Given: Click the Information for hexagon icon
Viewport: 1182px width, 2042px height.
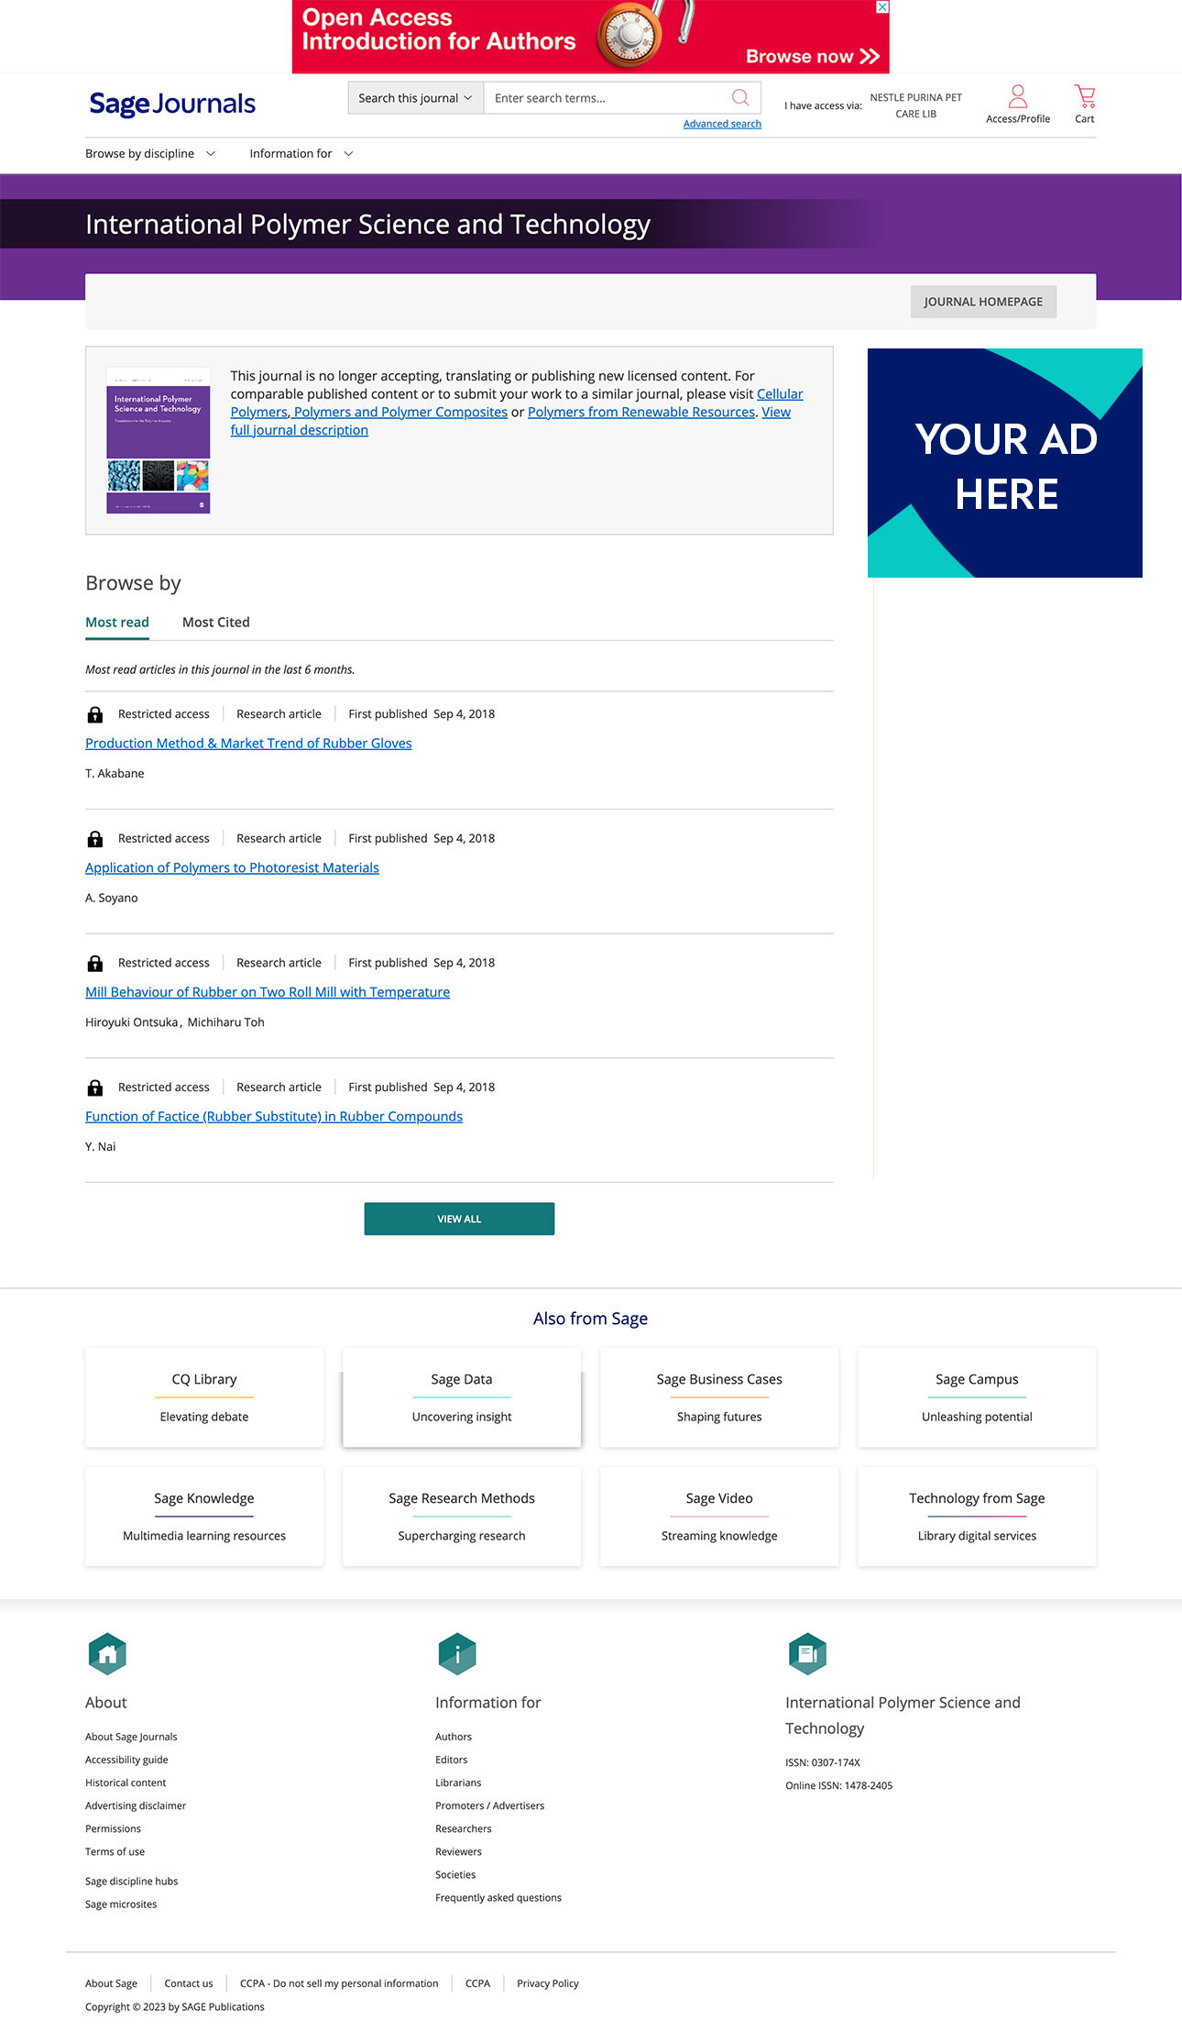Looking at the screenshot, I should pos(457,1654).
